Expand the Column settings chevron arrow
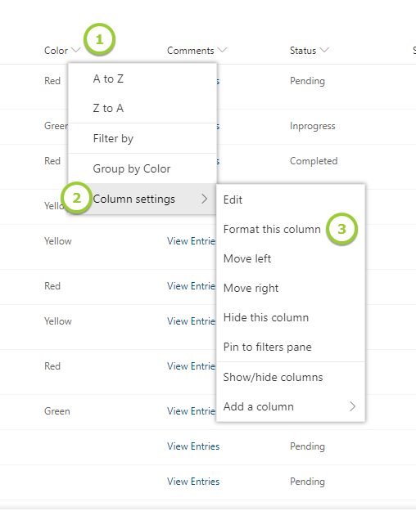Viewport: 416px width, 511px height. (x=205, y=199)
